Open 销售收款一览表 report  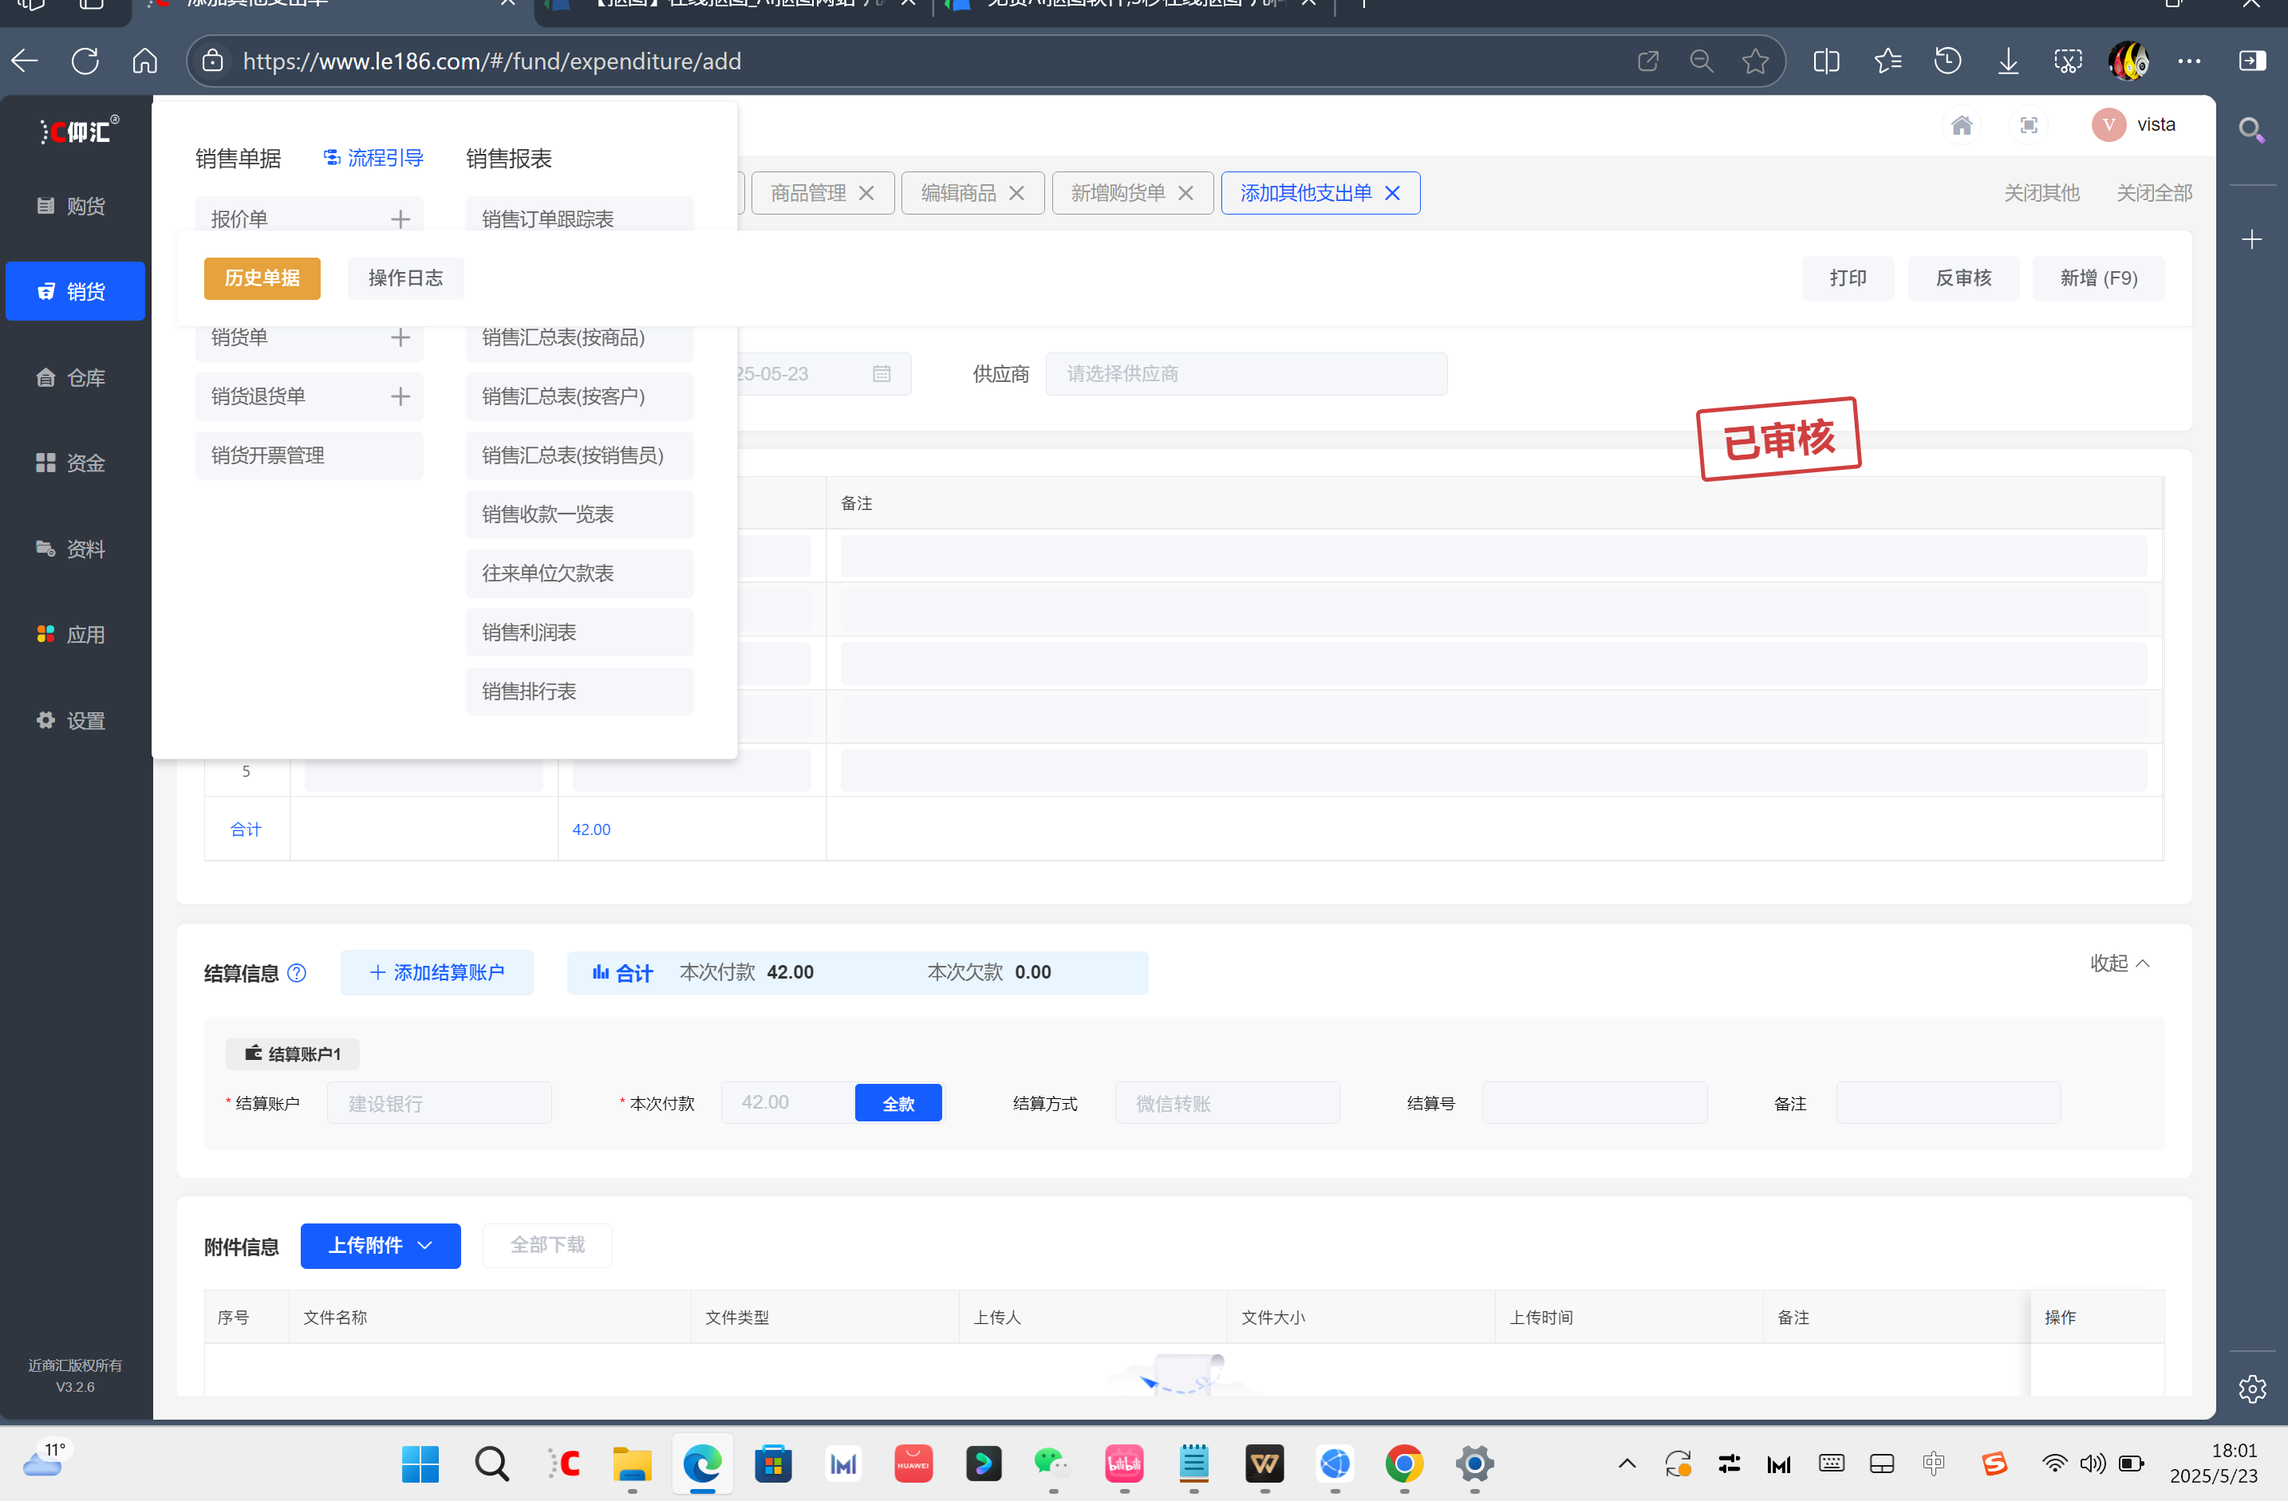580,514
